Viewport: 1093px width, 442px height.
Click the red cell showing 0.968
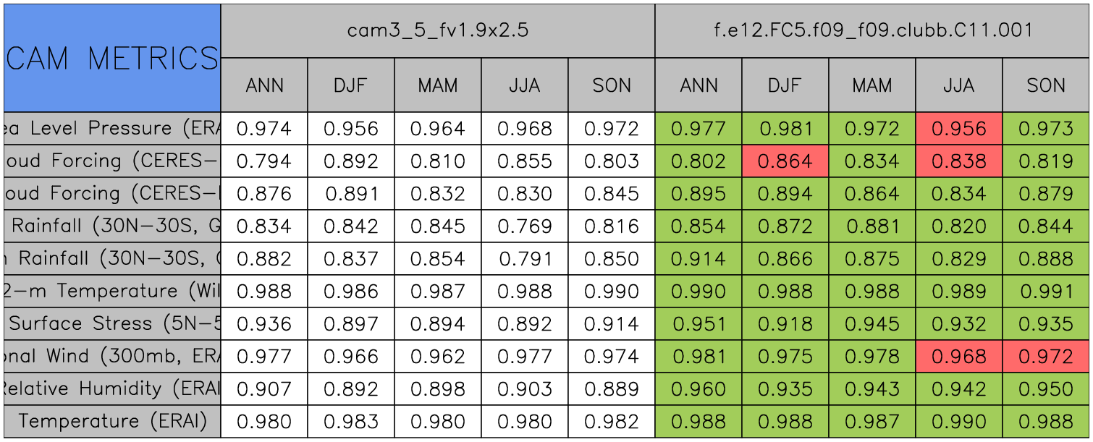958,356
